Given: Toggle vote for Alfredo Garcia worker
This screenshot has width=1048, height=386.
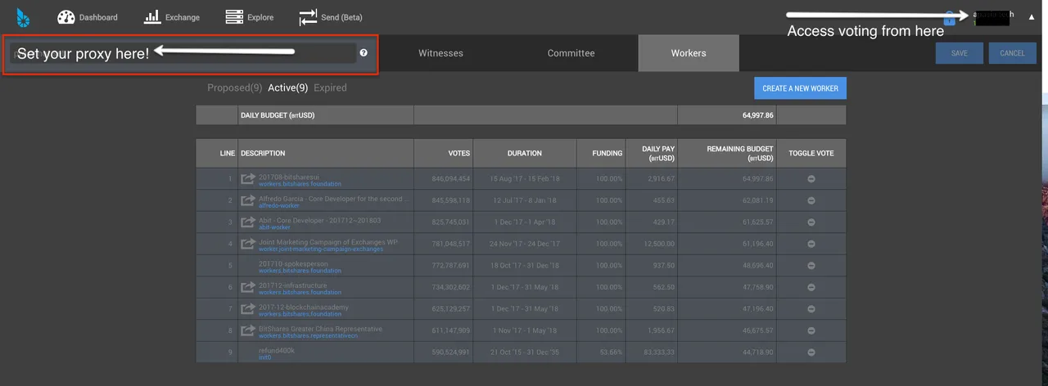Looking at the screenshot, I should click(x=811, y=200).
